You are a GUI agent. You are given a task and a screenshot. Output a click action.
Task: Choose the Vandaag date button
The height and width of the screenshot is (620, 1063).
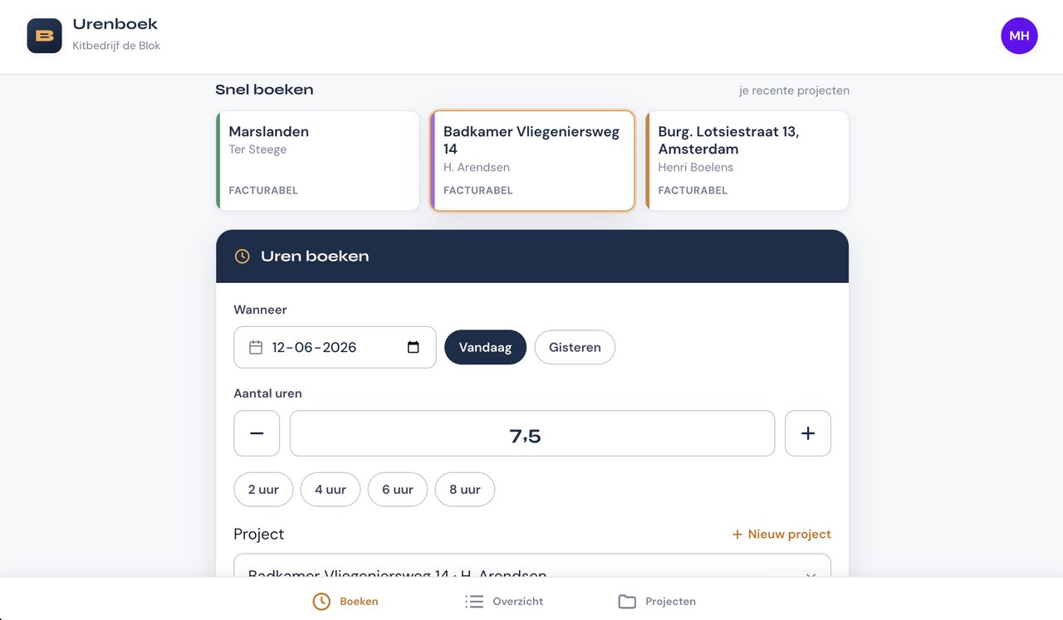point(485,347)
